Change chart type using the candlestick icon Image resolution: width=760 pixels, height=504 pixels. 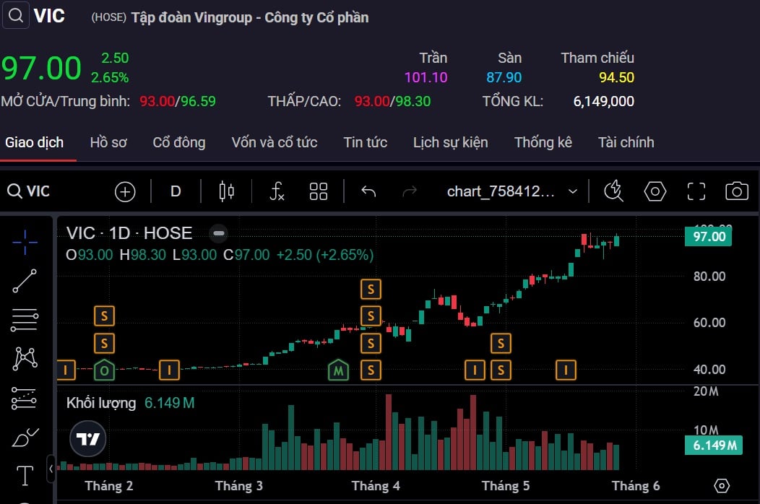(x=226, y=191)
